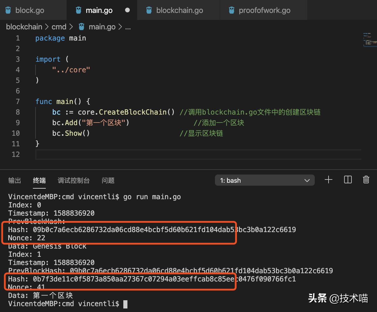
Task: Click the Go gopher icon on block.go tab
Action: pos(8,10)
